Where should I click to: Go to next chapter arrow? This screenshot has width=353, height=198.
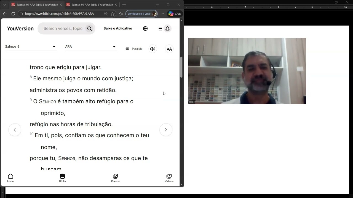166,130
